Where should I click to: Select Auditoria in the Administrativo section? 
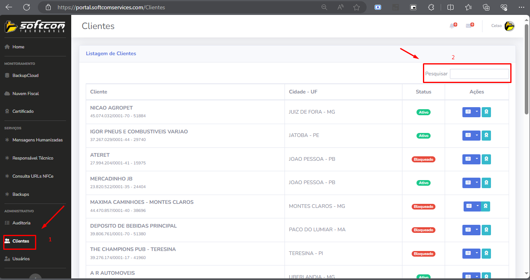click(x=21, y=223)
